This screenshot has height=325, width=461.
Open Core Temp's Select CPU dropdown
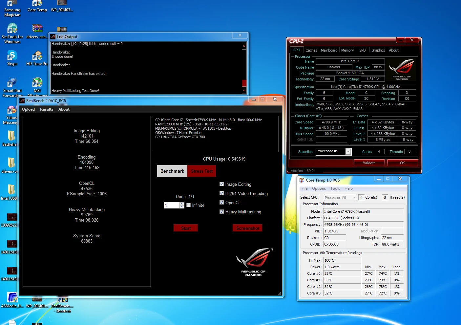pos(340,198)
